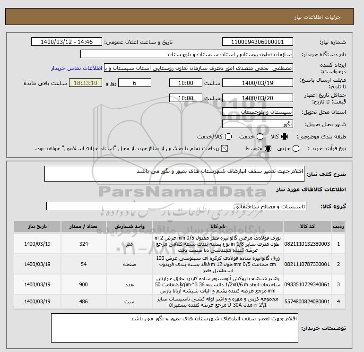Click the remaining days field showing 6

click(135, 83)
